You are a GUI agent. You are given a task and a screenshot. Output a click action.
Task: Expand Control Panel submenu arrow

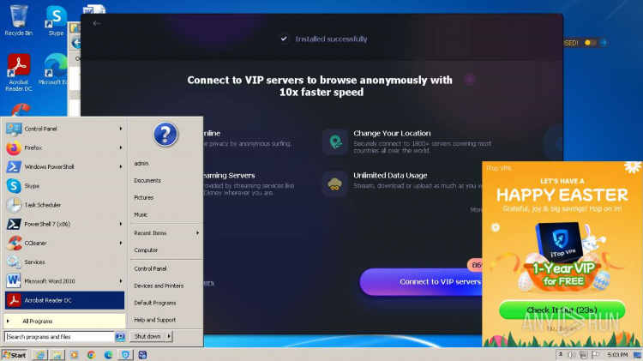point(121,129)
